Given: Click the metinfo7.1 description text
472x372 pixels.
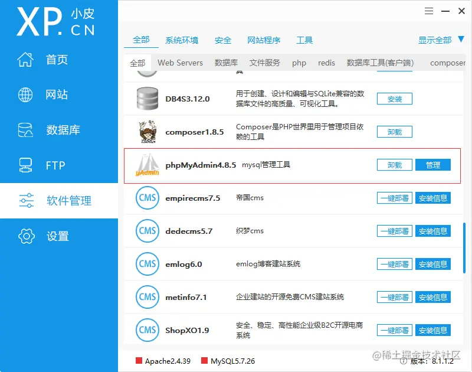Looking at the screenshot, I should click(x=290, y=297).
